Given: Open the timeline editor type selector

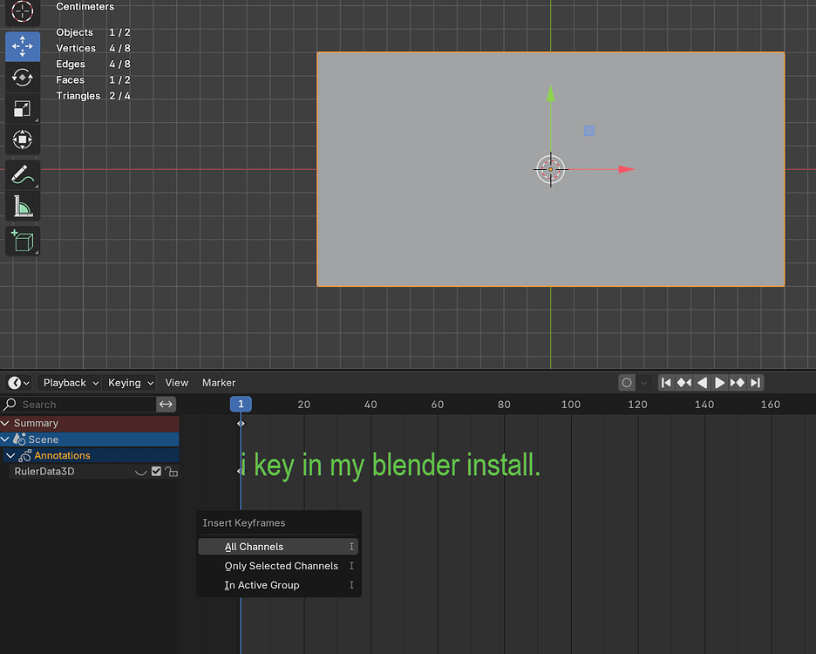Looking at the screenshot, I should (x=18, y=383).
